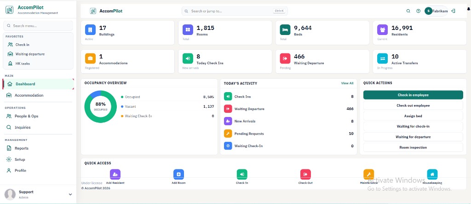Click the Waiting Check-In clock icon
471x204 pixels.
(x=228, y=146)
